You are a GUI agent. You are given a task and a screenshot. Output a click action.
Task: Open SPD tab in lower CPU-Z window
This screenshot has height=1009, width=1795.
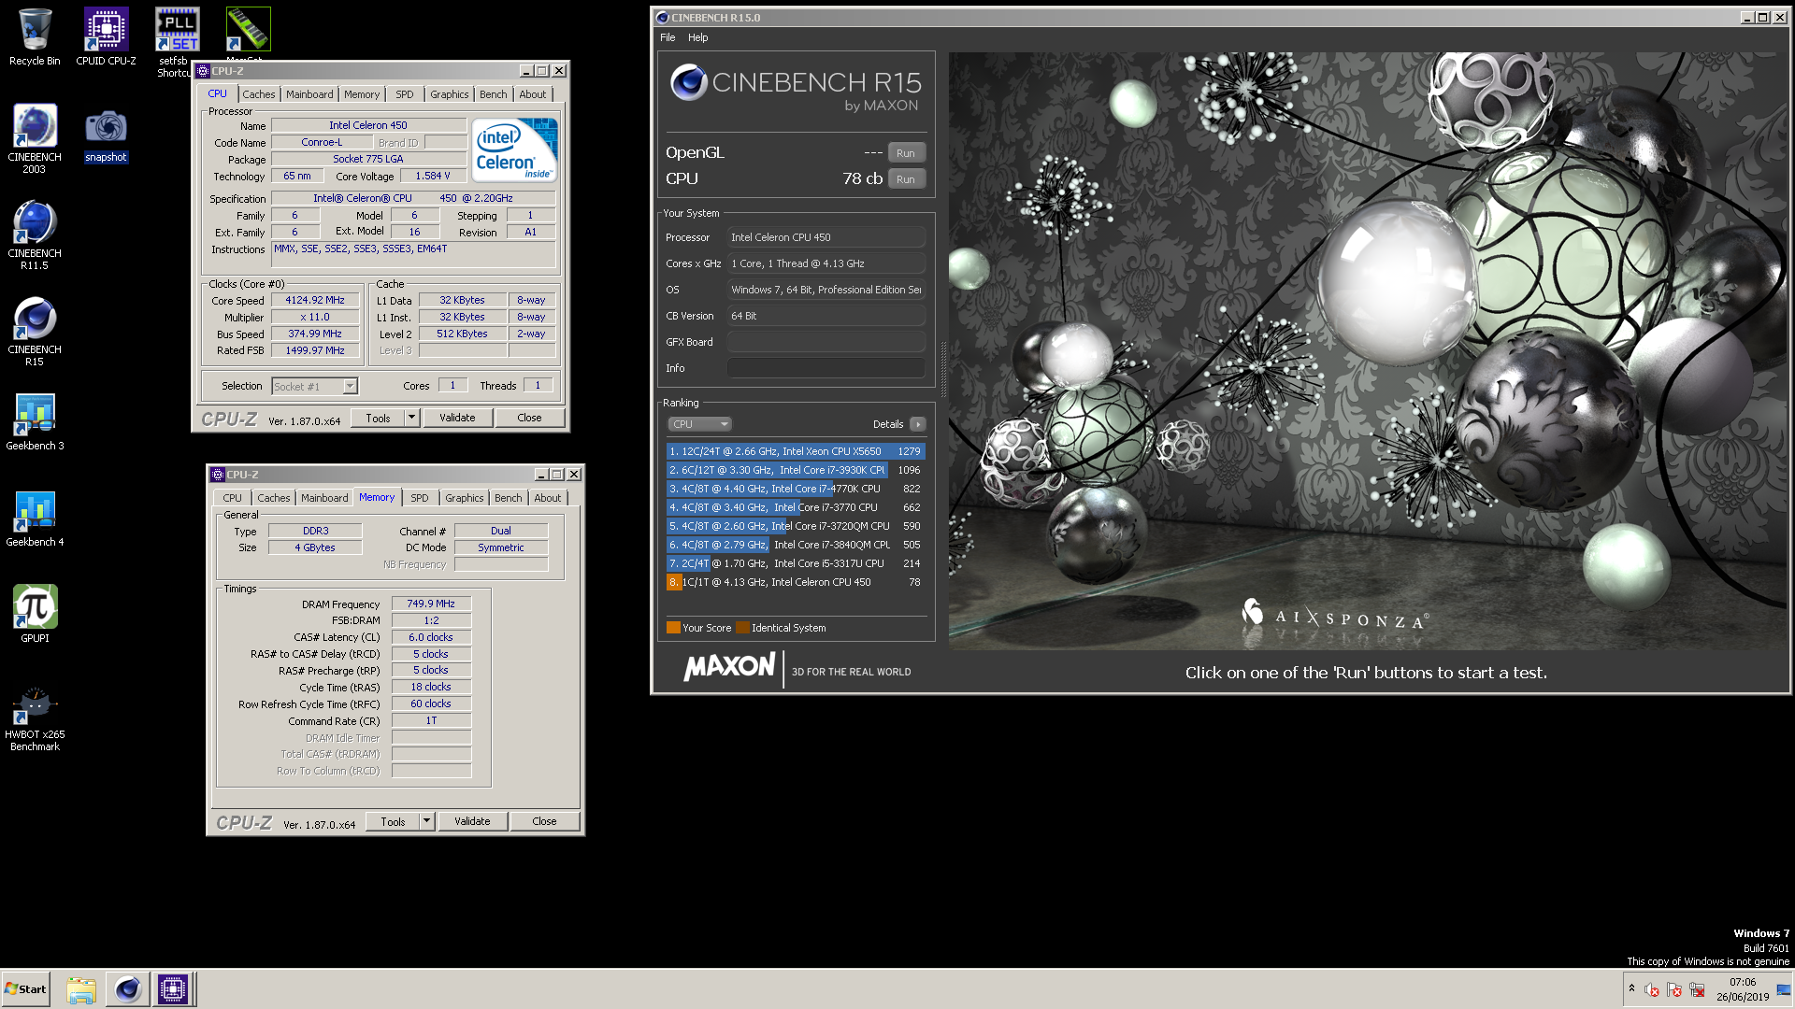click(420, 498)
